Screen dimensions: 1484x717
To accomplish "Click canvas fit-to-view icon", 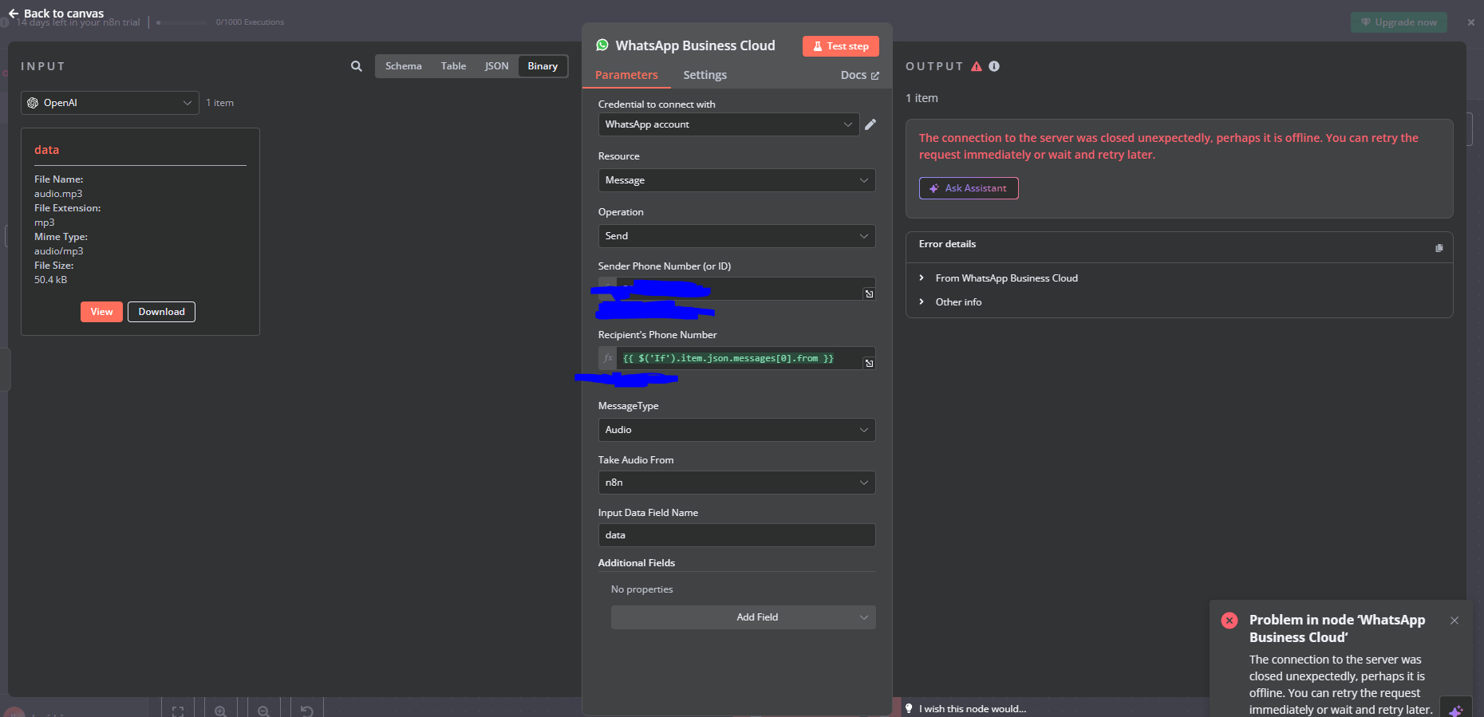I will (x=178, y=711).
